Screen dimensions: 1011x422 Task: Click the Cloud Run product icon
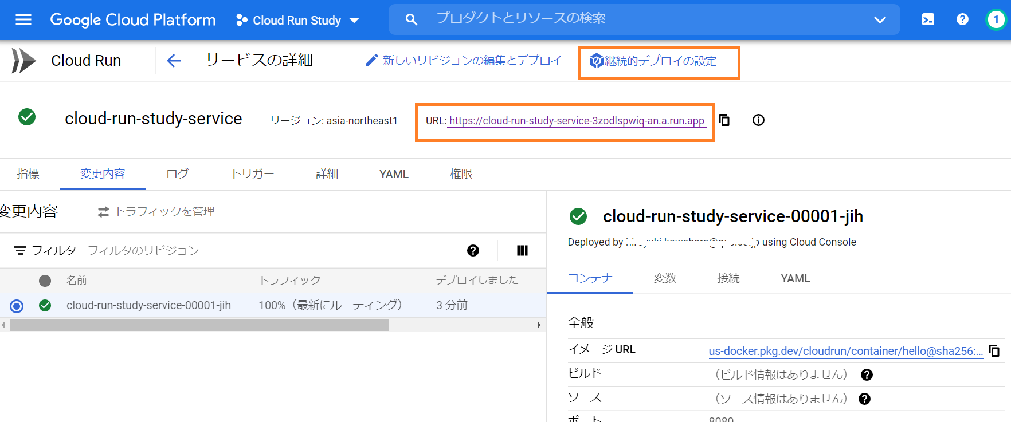coord(23,60)
